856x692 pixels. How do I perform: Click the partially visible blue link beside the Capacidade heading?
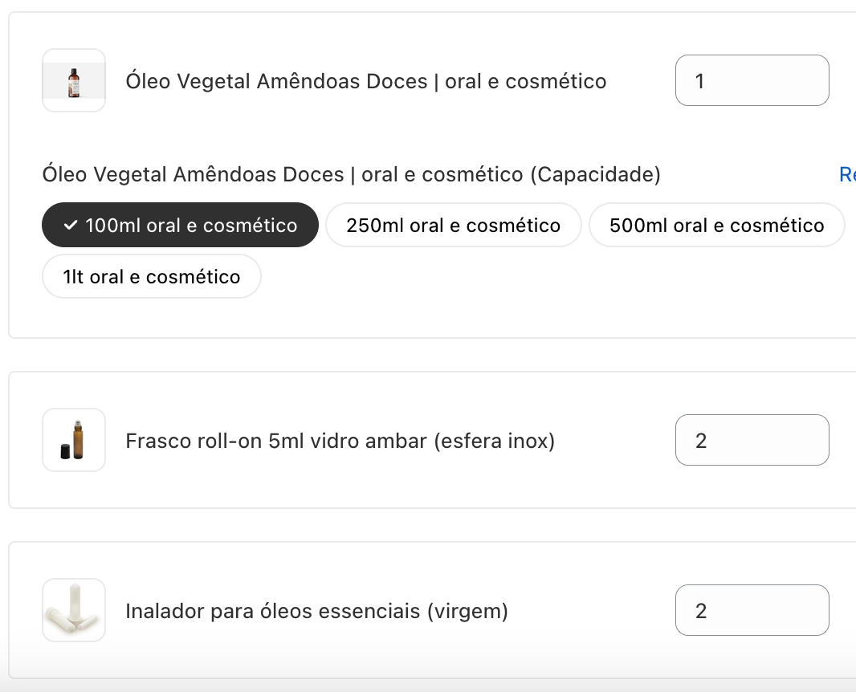coord(847,174)
